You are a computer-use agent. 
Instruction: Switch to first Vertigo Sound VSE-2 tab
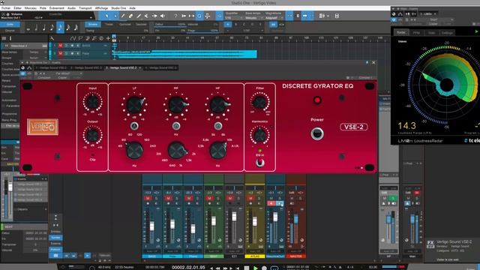(x=51, y=67)
